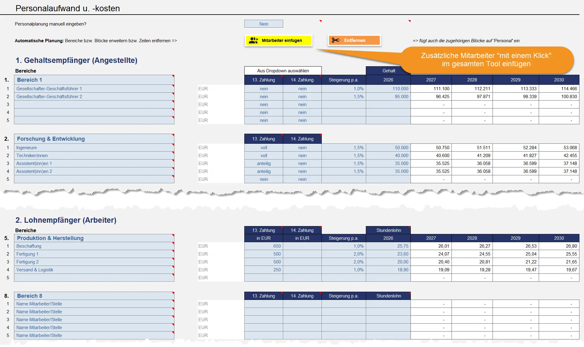Viewport: 584px width, 347px height.
Task: Select 14. Zahlung cell for Gesellschafter-Geschäftsführer 1
Action: pyautogui.click(x=302, y=89)
